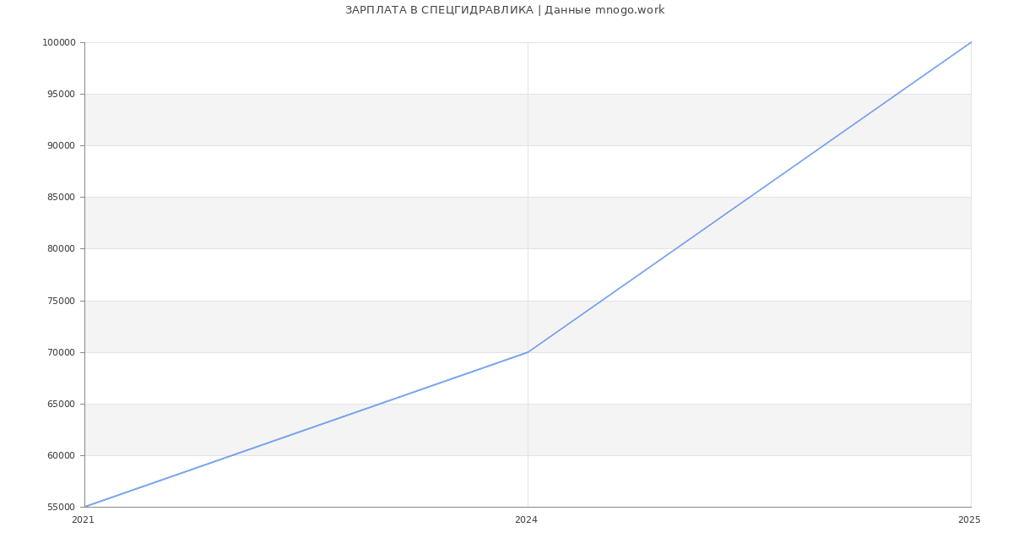This screenshot has height=549, width=1013.
Task: Click the 70000 y-axis label
Action: (x=61, y=352)
